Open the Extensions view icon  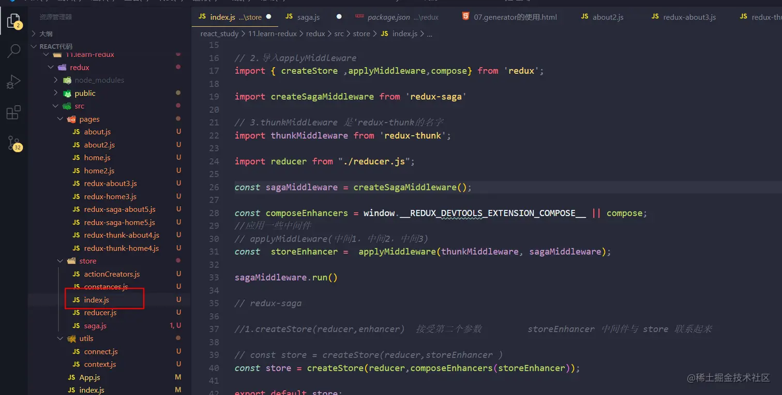point(14,112)
